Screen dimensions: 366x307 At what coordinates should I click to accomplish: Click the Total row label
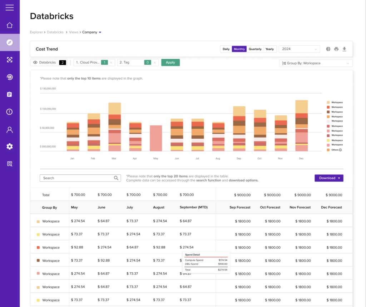pyautogui.click(x=46, y=195)
